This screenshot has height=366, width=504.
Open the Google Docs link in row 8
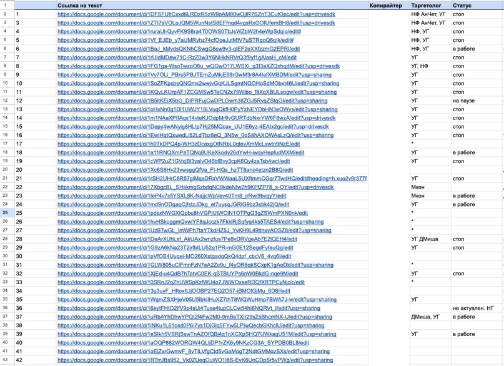[199, 66]
